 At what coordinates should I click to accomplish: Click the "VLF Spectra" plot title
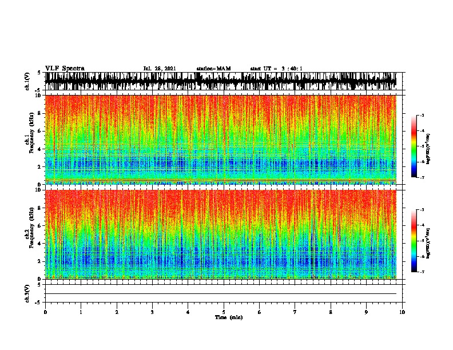tap(65, 69)
